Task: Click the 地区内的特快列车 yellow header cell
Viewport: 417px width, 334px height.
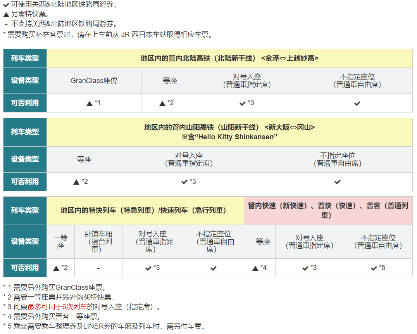Action: pyautogui.click(x=145, y=210)
